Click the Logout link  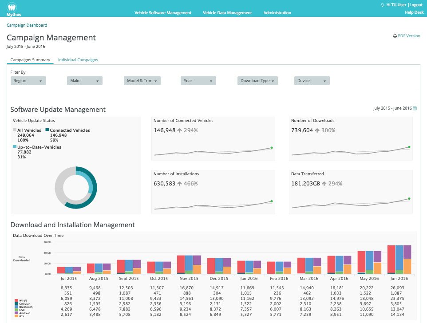click(416, 4)
